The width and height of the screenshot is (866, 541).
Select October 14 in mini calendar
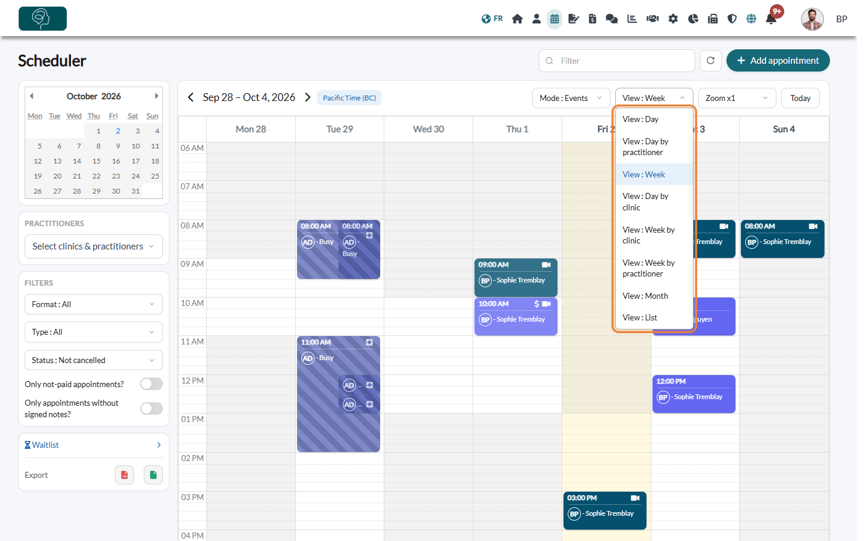(x=77, y=161)
